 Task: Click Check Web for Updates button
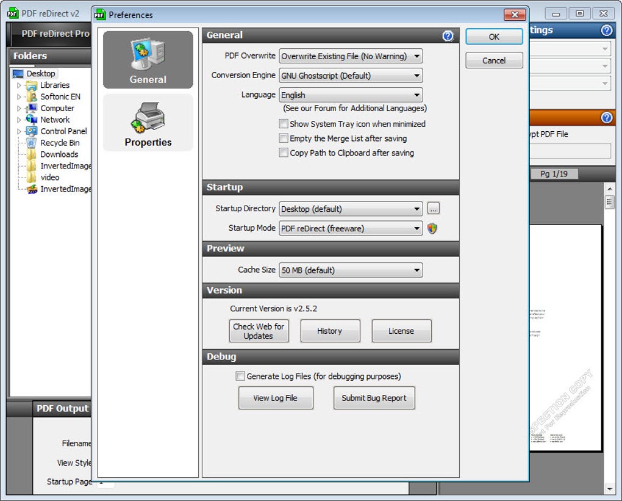tap(259, 331)
